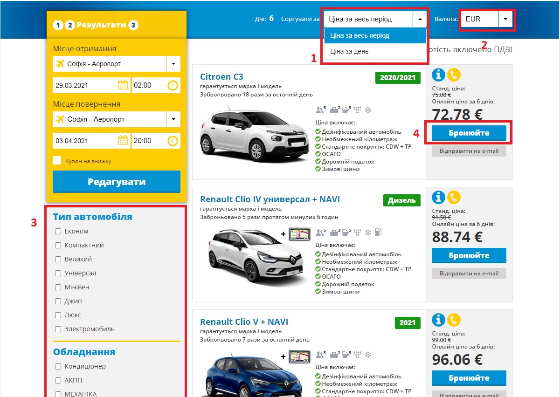Open the info icon for Renault Clio V

[x=439, y=320]
